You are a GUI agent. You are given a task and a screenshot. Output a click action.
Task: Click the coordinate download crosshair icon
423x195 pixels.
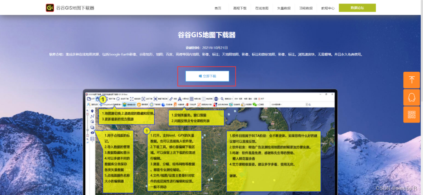pos(143,99)
